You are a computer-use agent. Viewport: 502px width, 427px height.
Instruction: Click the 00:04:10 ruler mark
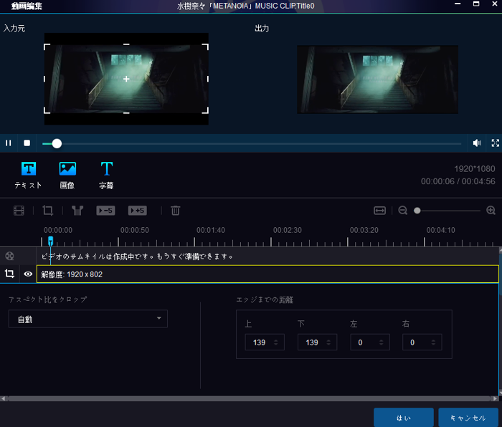[x=440, y=230]
